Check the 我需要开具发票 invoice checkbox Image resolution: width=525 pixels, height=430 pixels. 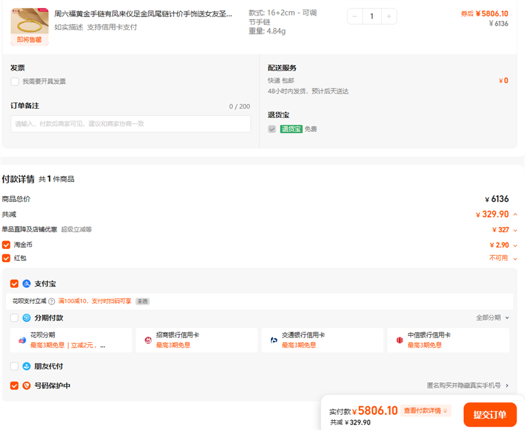(x=14, y=81)
